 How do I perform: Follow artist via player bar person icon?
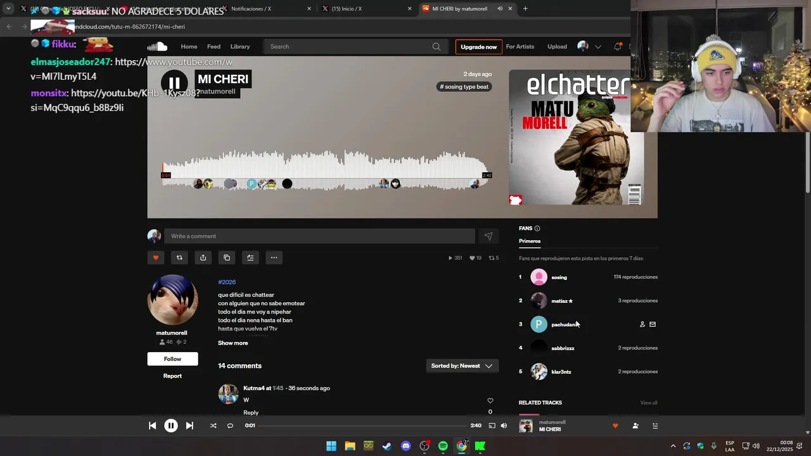635,426
